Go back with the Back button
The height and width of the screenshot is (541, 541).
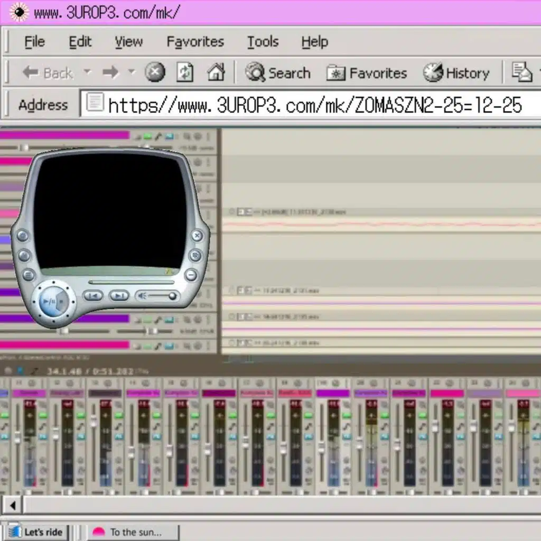[47, 73]
